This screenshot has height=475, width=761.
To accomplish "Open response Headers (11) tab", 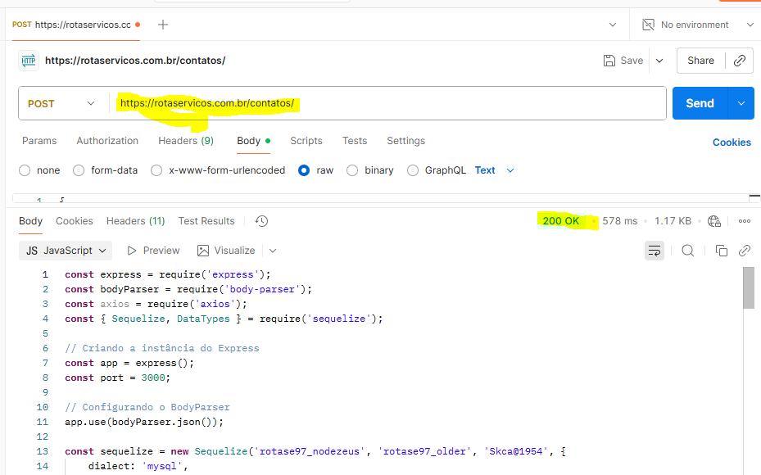I will pos(135,221).
